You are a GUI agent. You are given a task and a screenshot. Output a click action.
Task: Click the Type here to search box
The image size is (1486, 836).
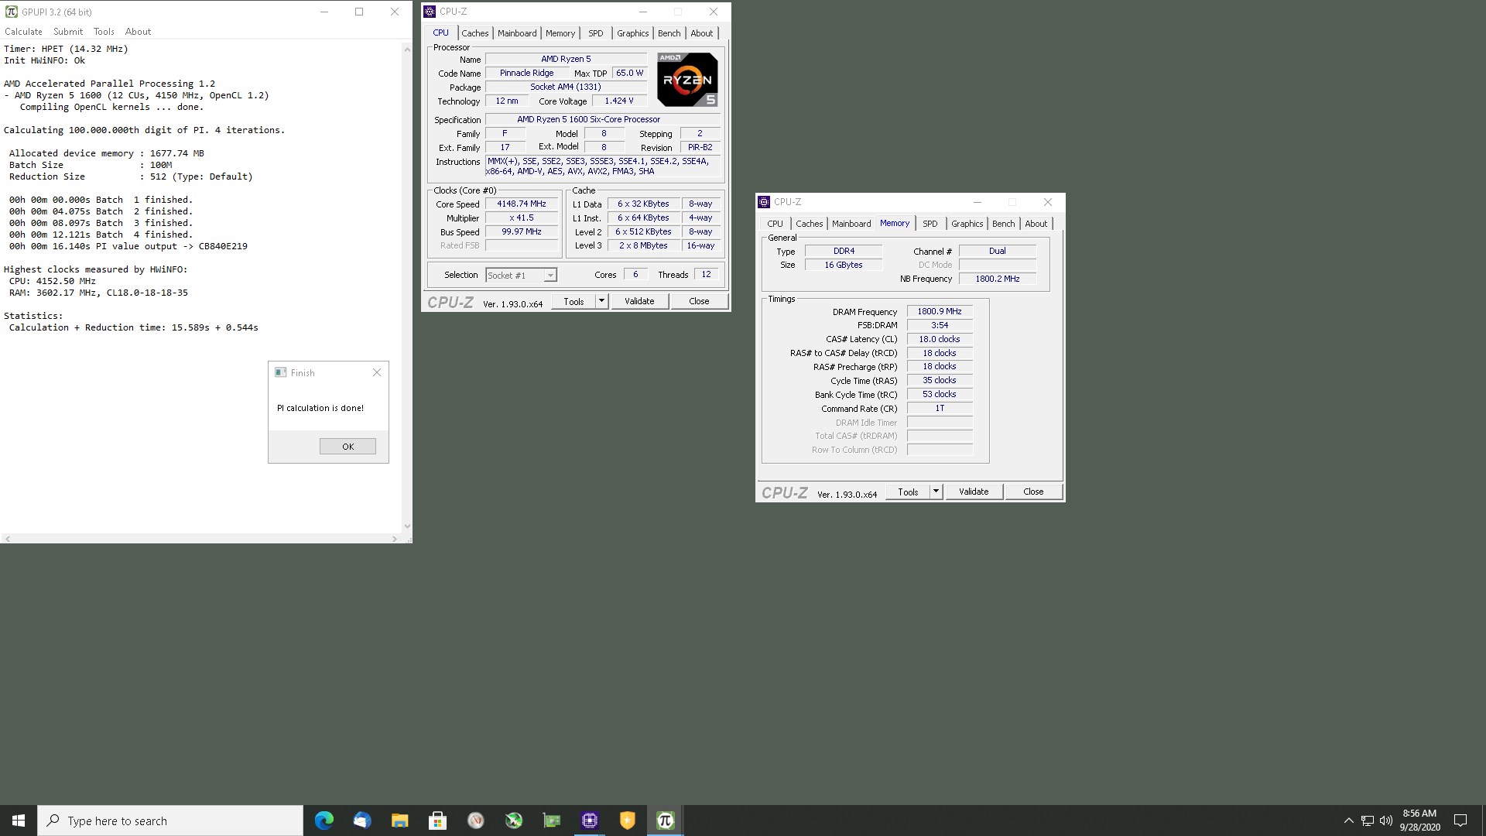170,821
